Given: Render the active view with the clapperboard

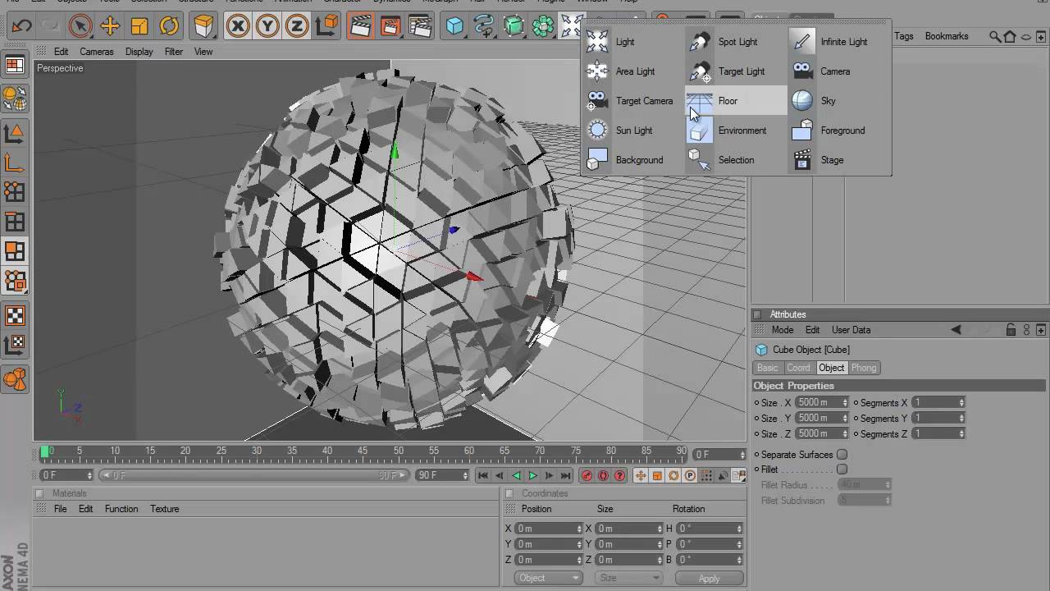Looking at the screenshot, I should [x=360, y=26].
